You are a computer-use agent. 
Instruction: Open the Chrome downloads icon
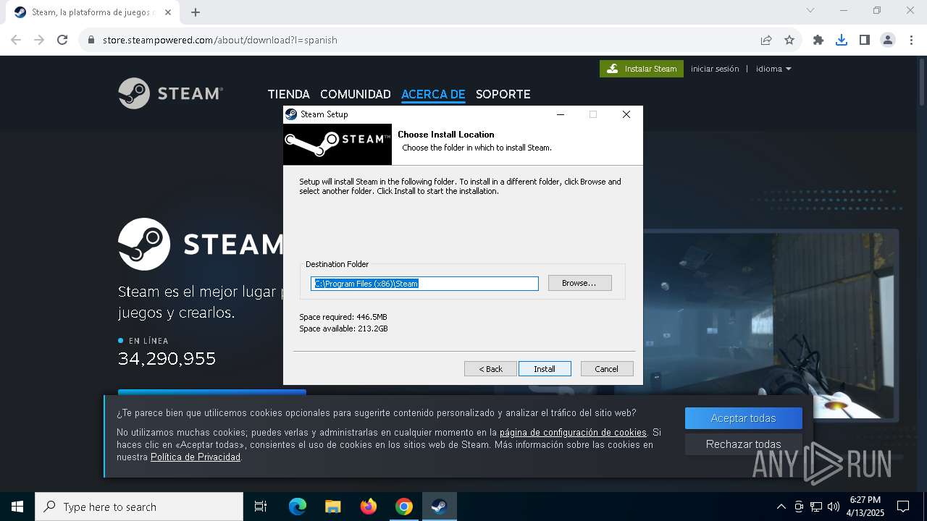[x=842, y=40]
